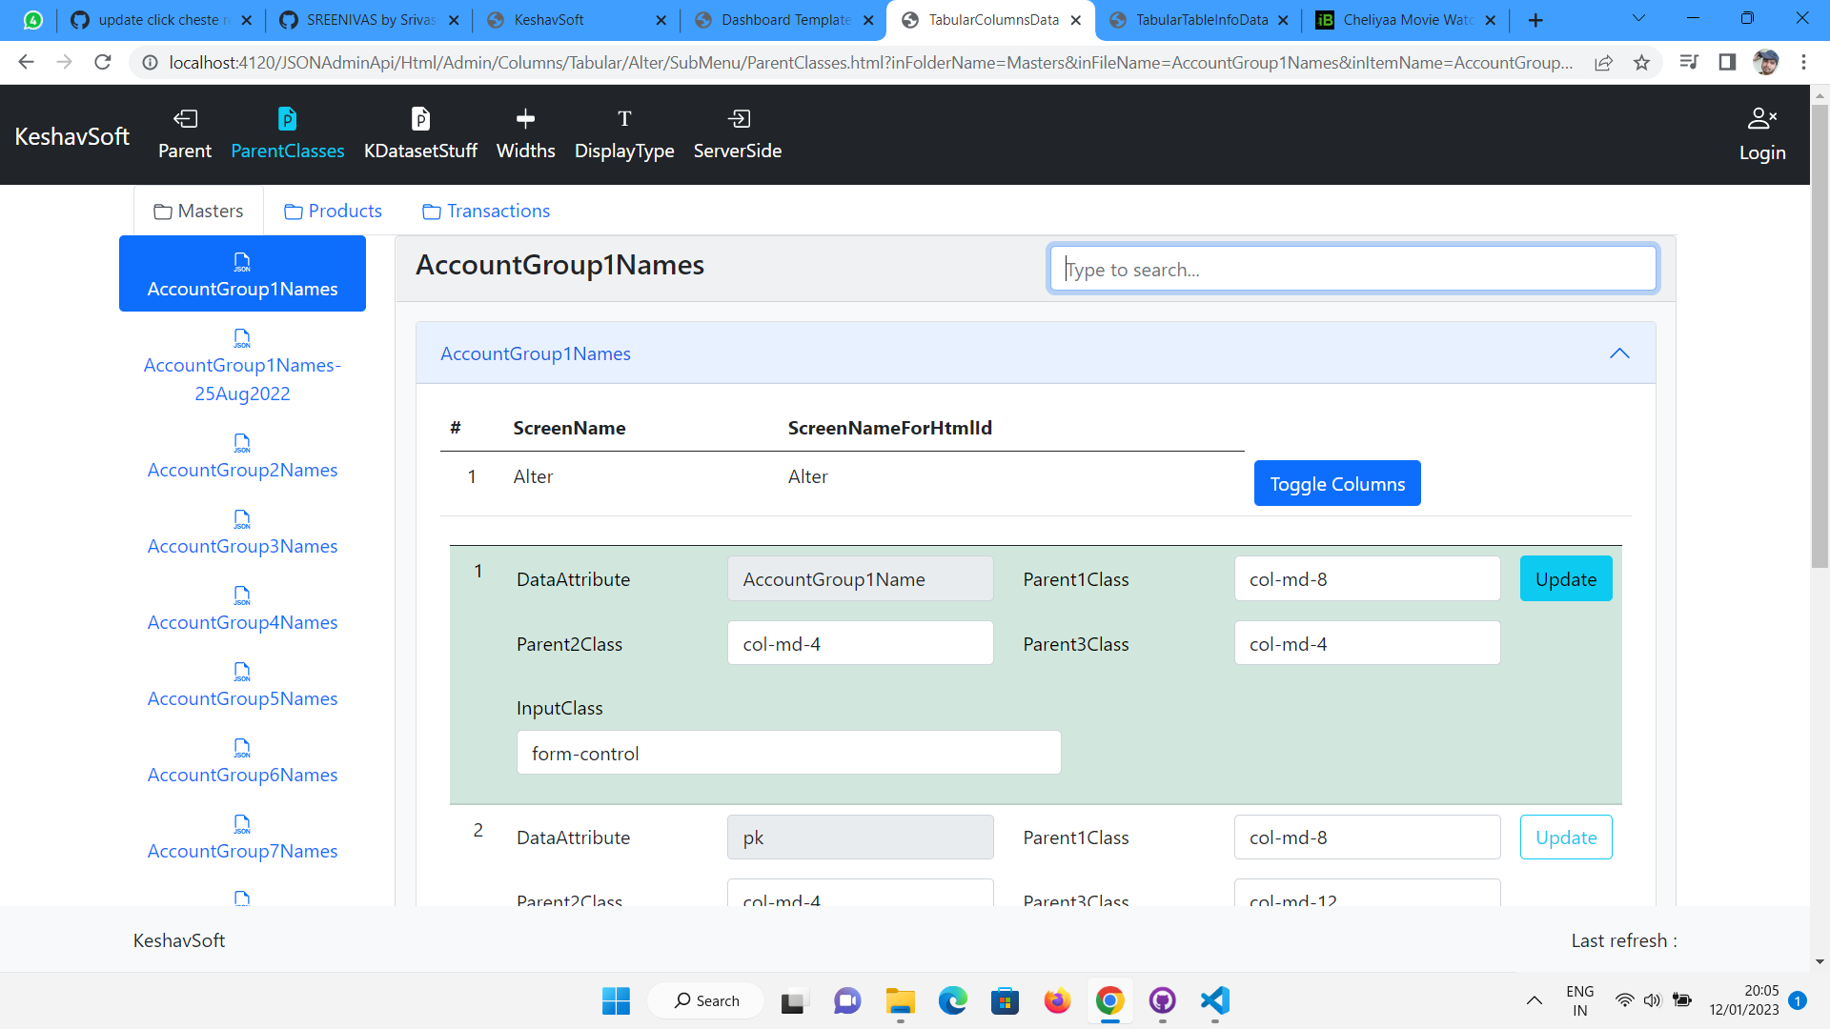Expand hidden icons in the system tray
Image resolution: width=1830 pixels, height=1029 pixels.
pos(1535,1000)
